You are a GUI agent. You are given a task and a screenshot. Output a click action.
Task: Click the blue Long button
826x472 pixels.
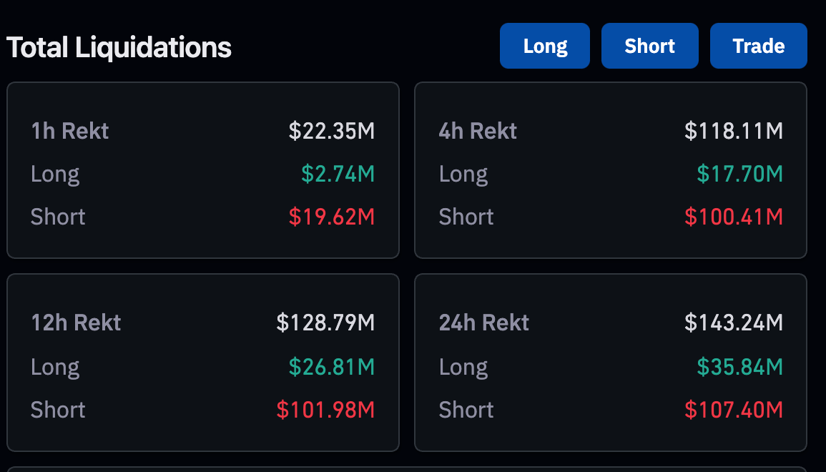coord(545,46)
